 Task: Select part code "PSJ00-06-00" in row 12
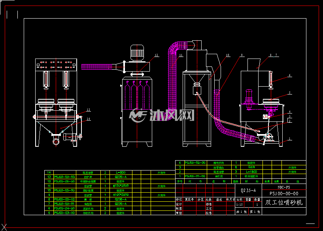(x=64, y=181)
